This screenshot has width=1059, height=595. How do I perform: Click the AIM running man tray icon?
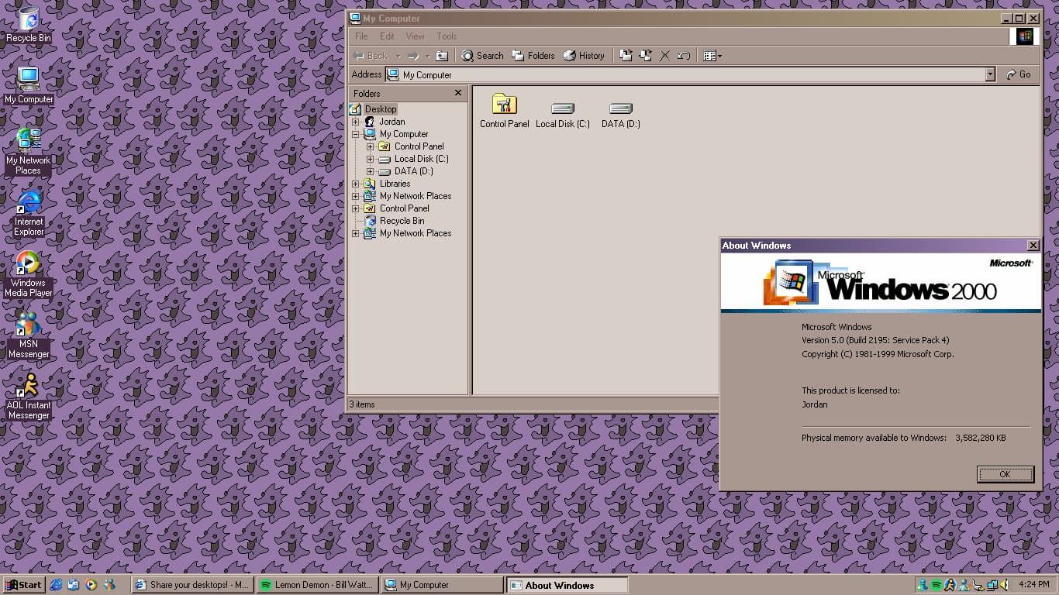(950, 585)
